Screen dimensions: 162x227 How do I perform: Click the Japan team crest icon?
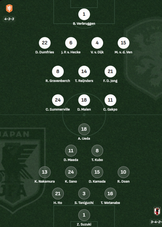[157, 211]
